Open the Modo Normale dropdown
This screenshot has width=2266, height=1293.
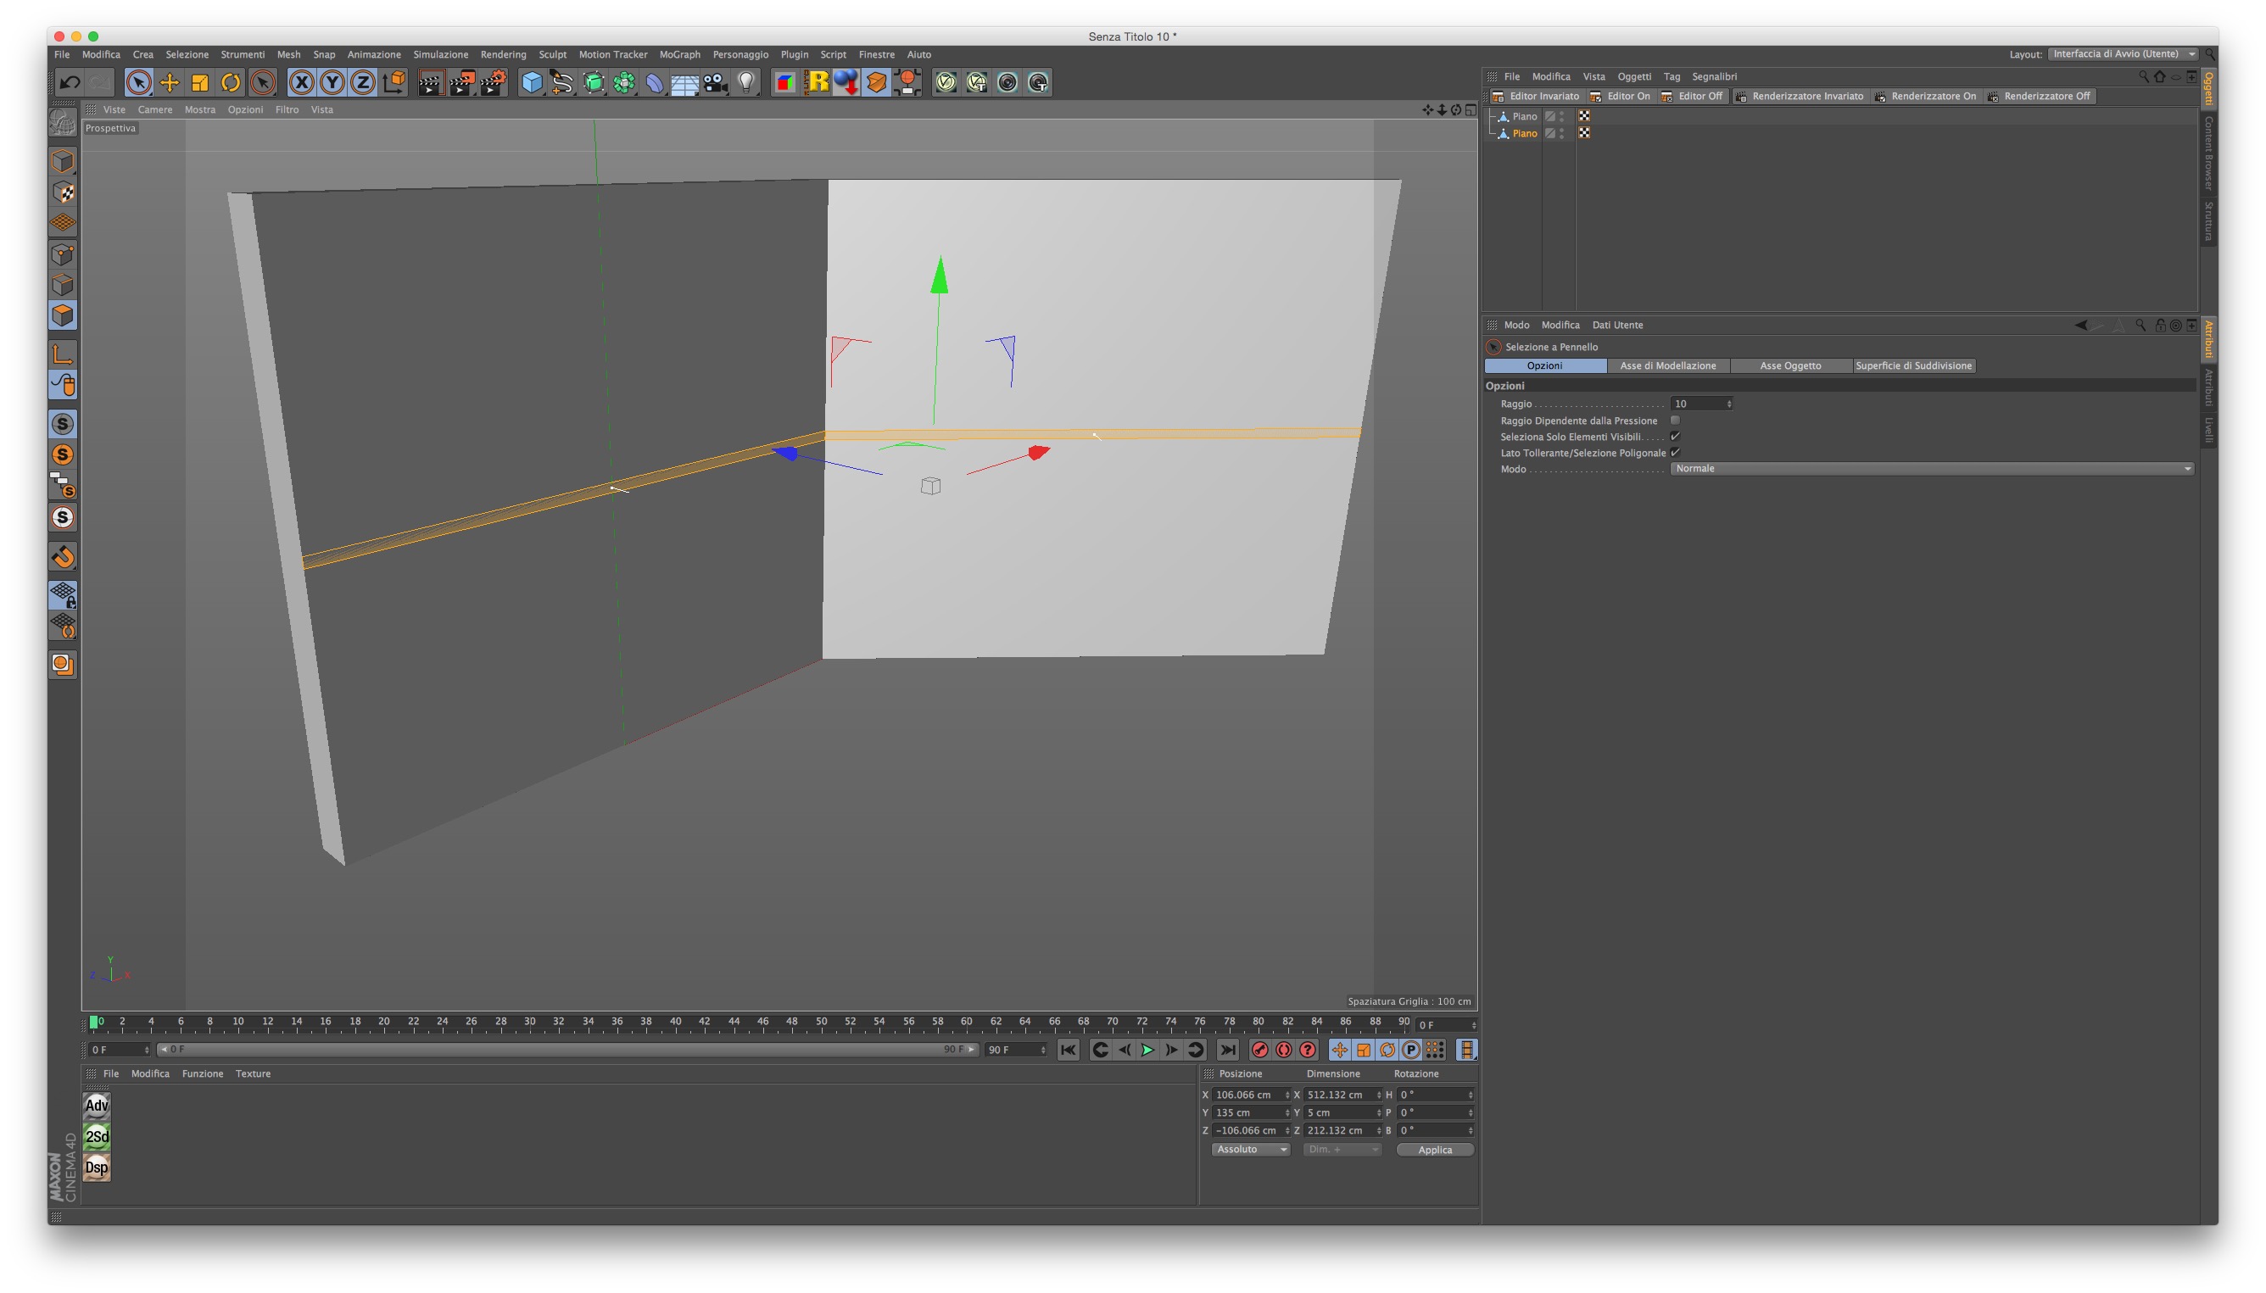pos(1931,469)
